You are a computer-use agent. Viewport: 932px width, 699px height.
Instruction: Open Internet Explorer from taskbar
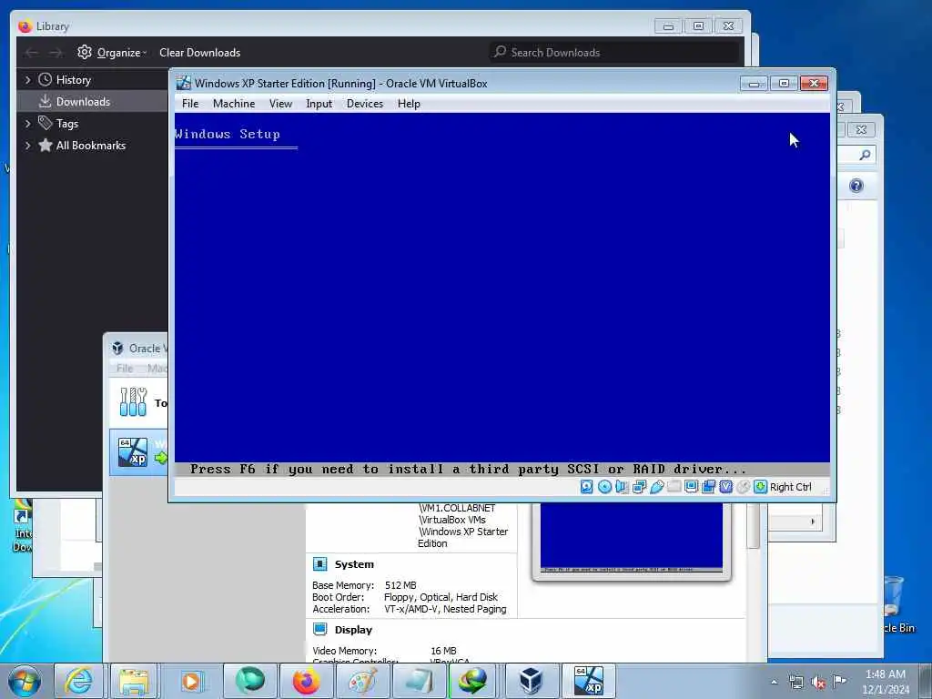pos(78,681)
